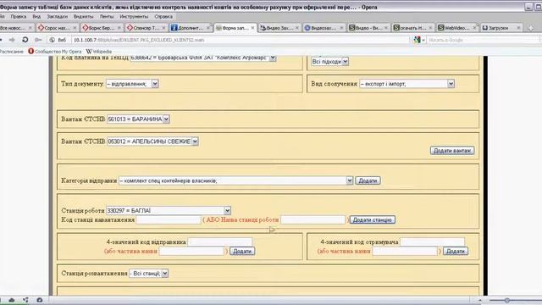Viewport: 542px width, 305px height.
Task: Click the Веб globe badge in address bar
Action: click(58, 40)
